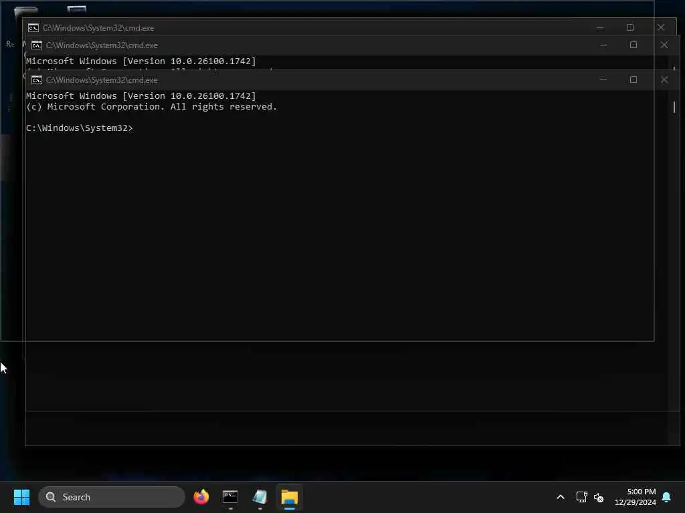Minimize the middle cmd.exe window
Viewport: 685px width, 513px height.
[x=603, y=45]
